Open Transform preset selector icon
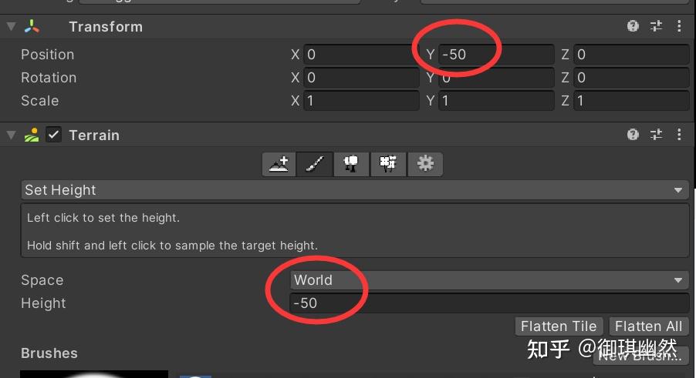 pyautogui.click(x=656, y=26)
